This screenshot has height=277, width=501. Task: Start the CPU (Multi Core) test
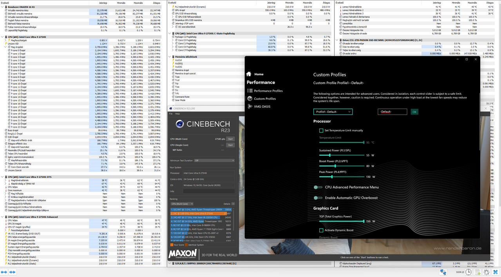[230, 139]
